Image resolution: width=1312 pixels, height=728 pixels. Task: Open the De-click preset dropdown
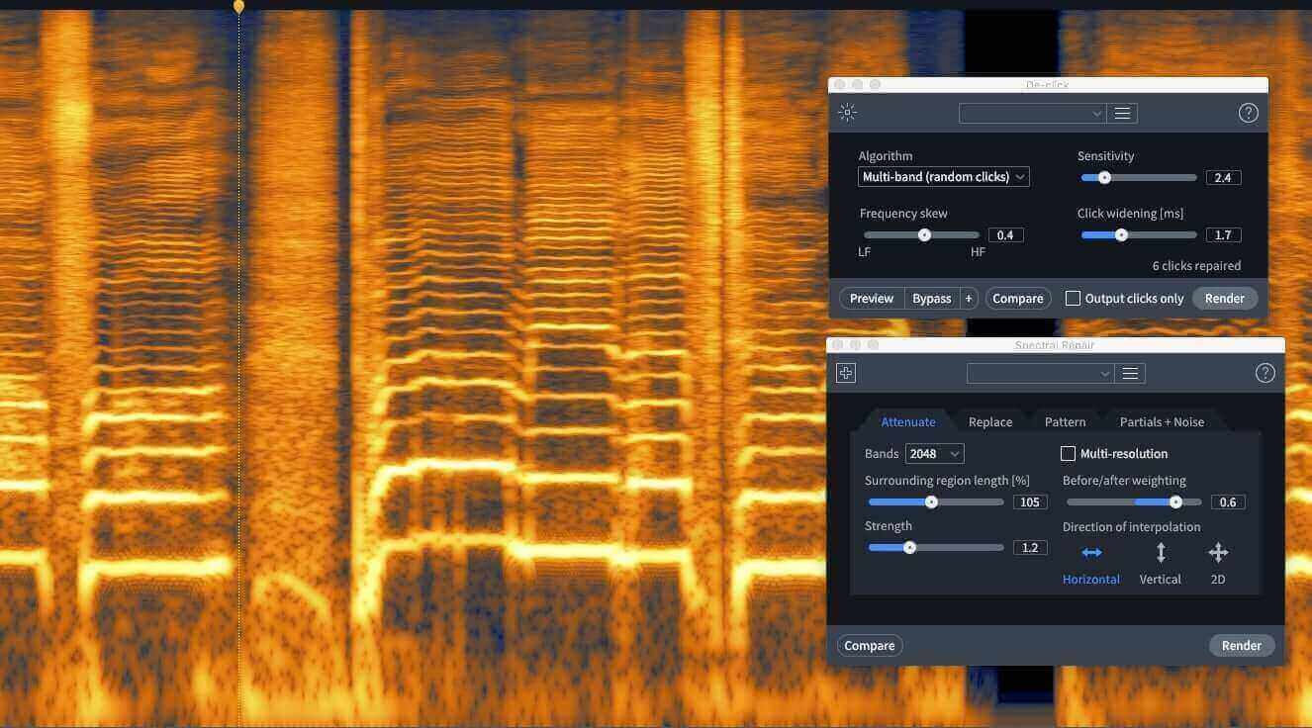click(x=1033, y=114)
